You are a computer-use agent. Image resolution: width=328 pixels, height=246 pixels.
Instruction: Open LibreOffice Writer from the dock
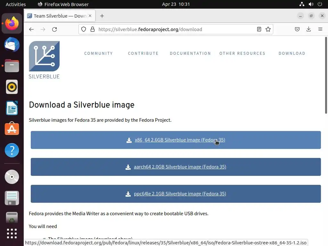[12, 108]
